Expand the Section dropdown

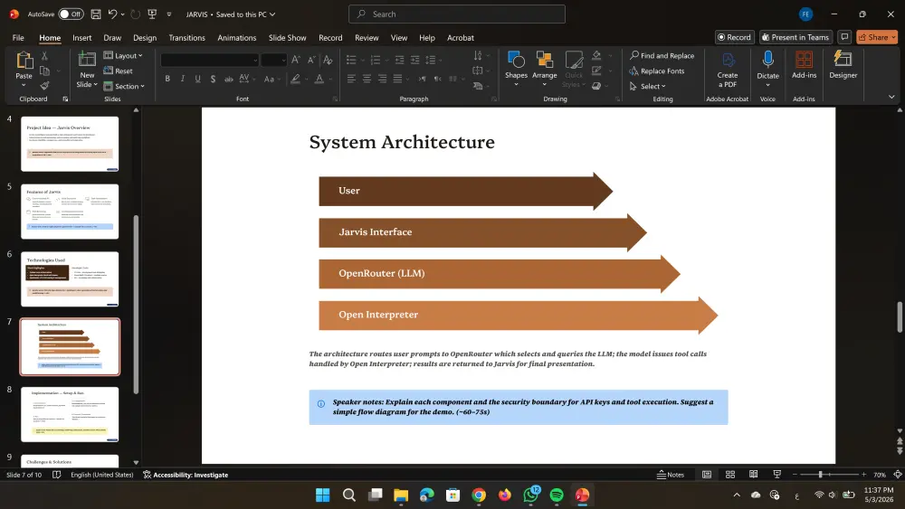pyautogui.click(x=124, y=86)
